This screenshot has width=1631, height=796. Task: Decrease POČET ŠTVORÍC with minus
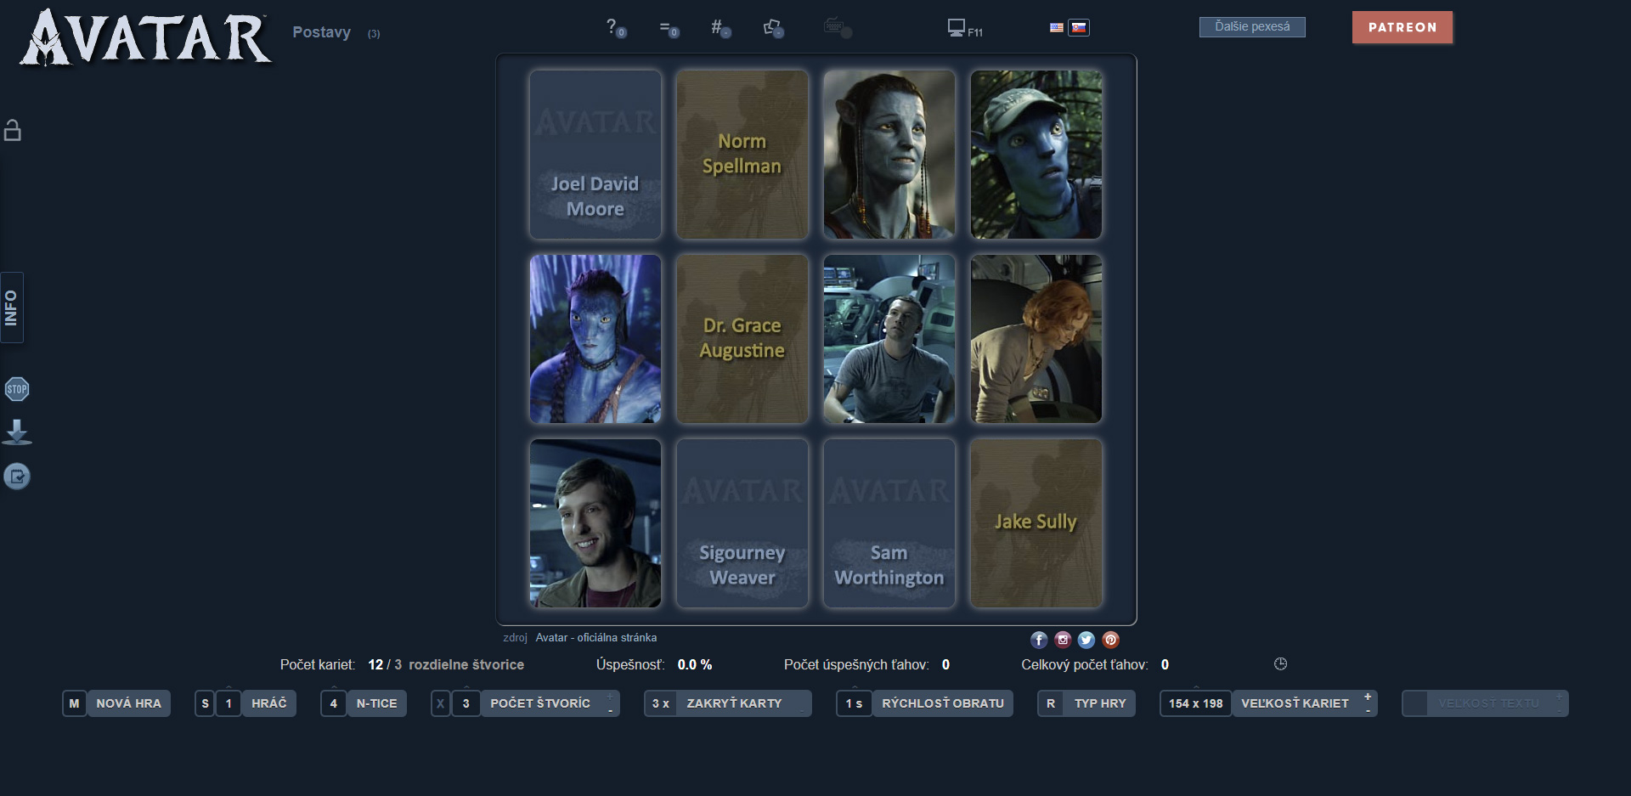click(x=610, y=710)
